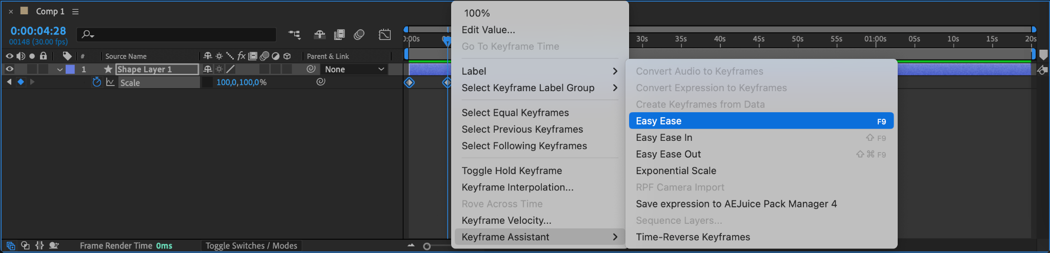Click the Scale value 100,0,100,0%

point(241,82)
